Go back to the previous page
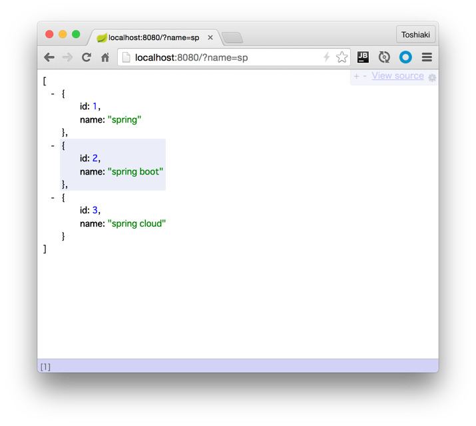 click(49, 57)
